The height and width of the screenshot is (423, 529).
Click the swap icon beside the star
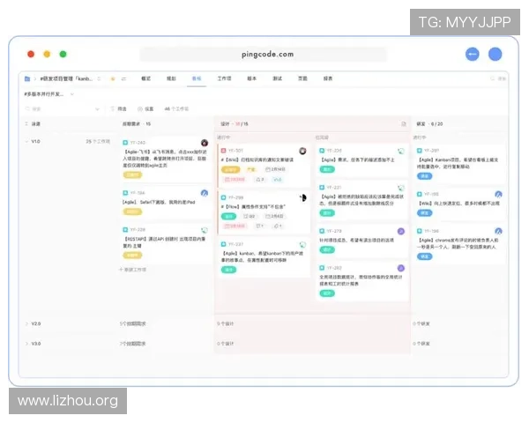coord(123,78)
